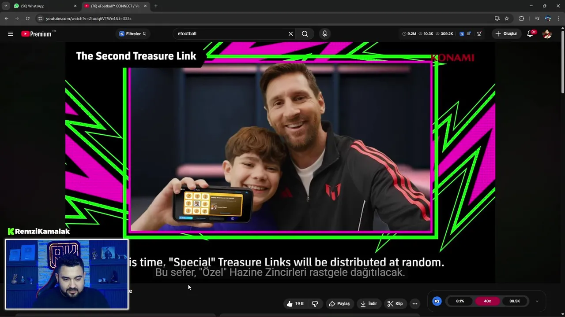Click the Turkish subtitle caption text
The height and width of the screenshot is (317, 565).
(x=280, y=273)
